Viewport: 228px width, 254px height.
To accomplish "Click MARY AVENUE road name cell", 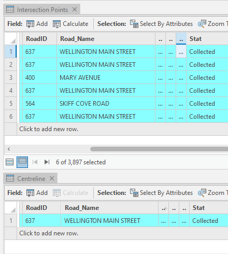I will pyautogui.click(x=106, y=77).
